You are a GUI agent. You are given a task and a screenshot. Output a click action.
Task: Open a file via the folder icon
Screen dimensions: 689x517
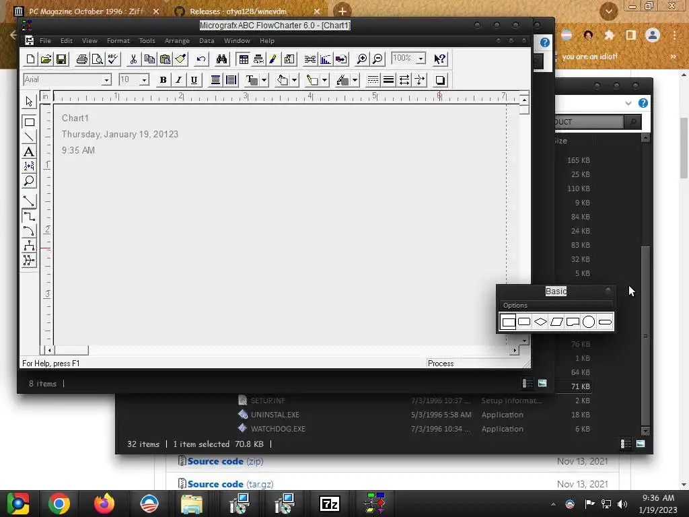[x=46, y=59]
